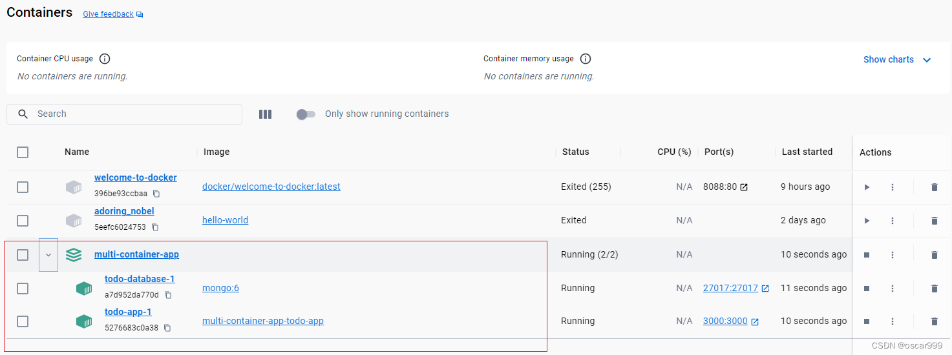952x355 pixels.
Task: Open the mongo:6 image link
Action: 220,289
